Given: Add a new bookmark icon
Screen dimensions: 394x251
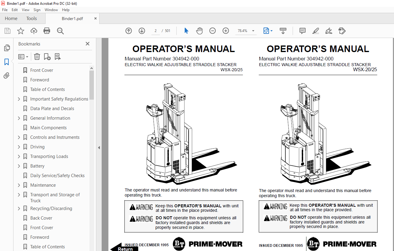Looking at the screenshot, I should click(47, 57).
